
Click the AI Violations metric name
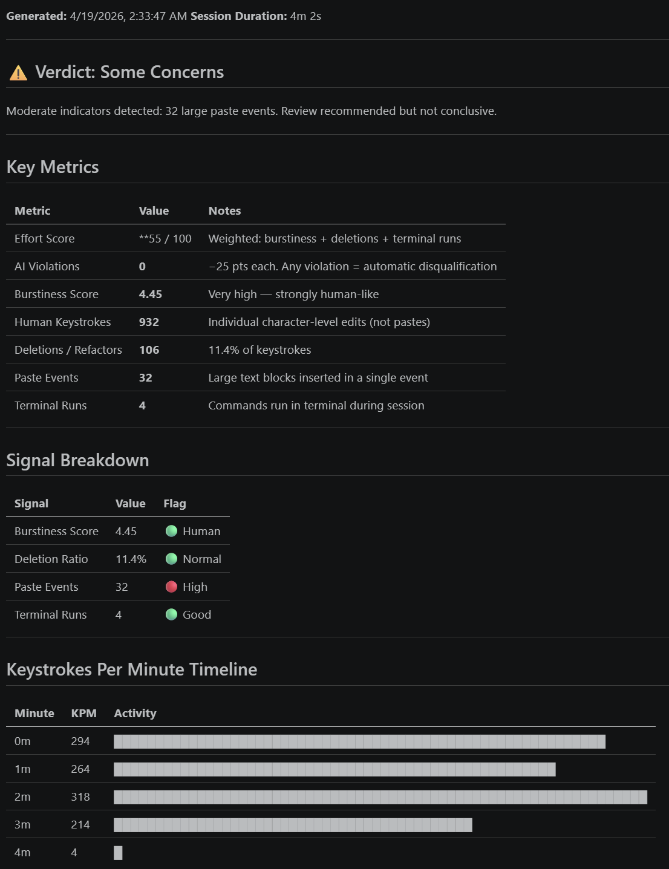47,266
